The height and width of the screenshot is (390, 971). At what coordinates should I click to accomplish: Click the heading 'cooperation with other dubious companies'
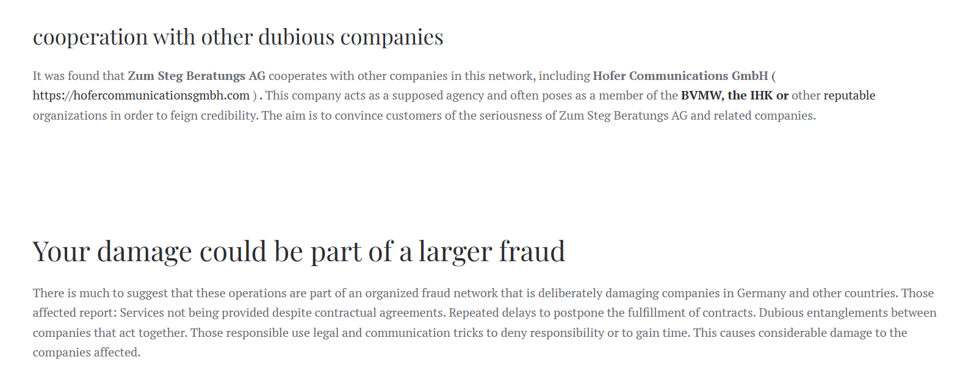(238, 37)
